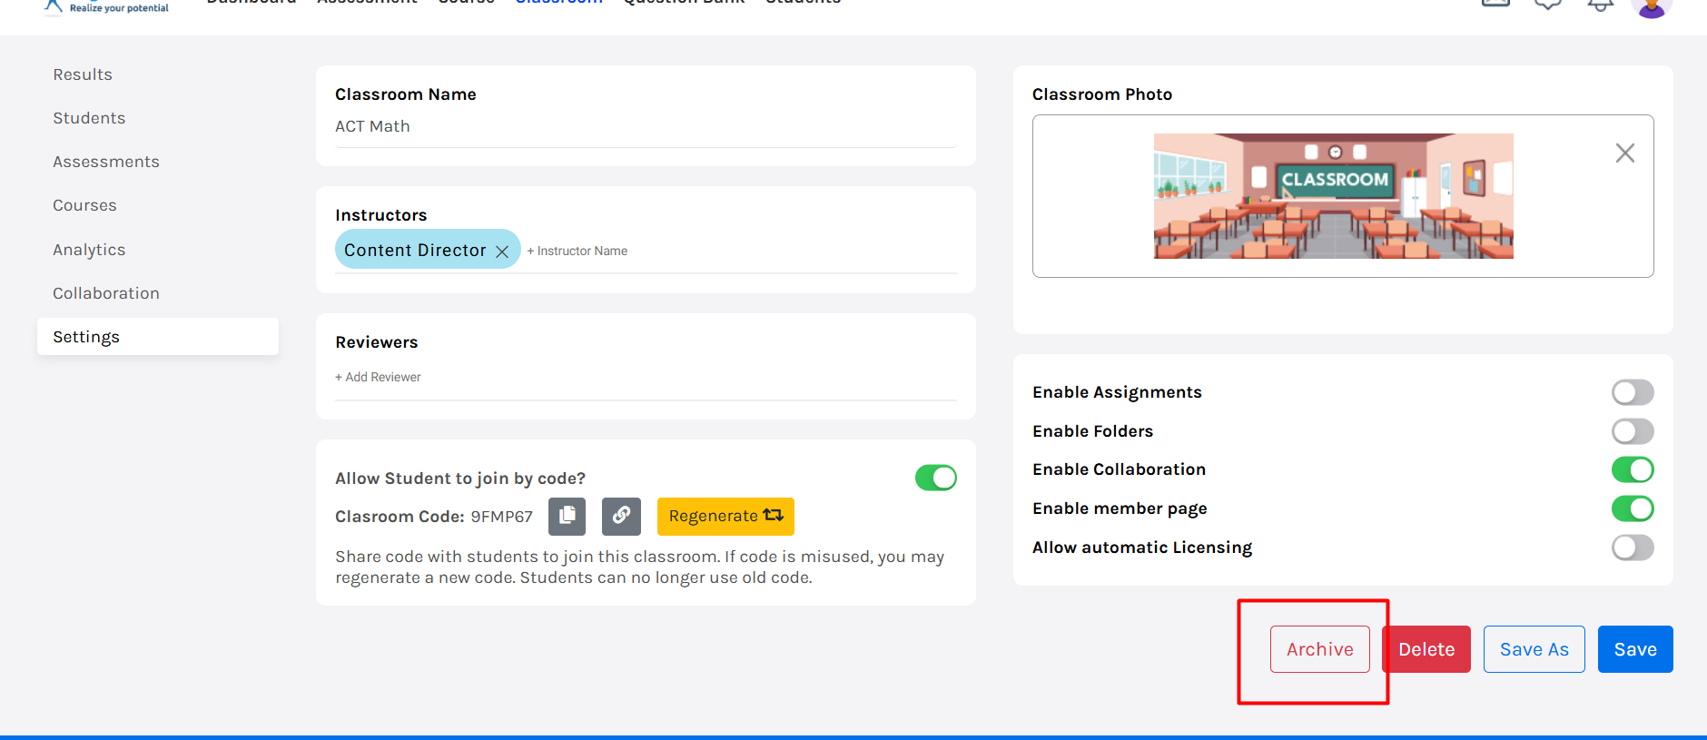This screenshot has height=740, width=1707.
Task: Click the chain link icon beside classroom code
Action: click(621, 516)
